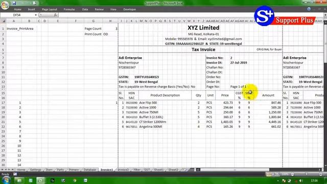Select column A header

coord(14,21)
